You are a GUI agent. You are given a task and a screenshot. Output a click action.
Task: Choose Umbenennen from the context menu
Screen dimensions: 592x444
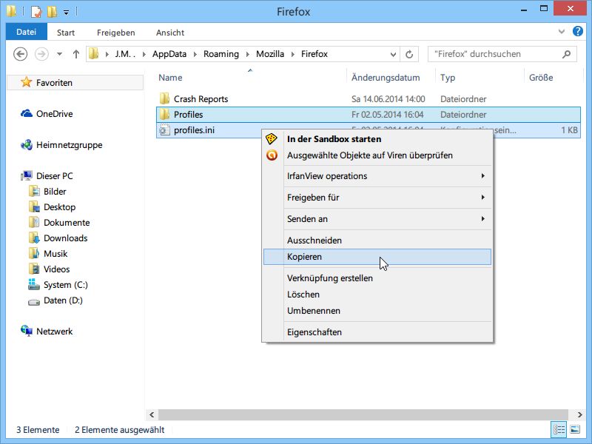click(377, 311)
